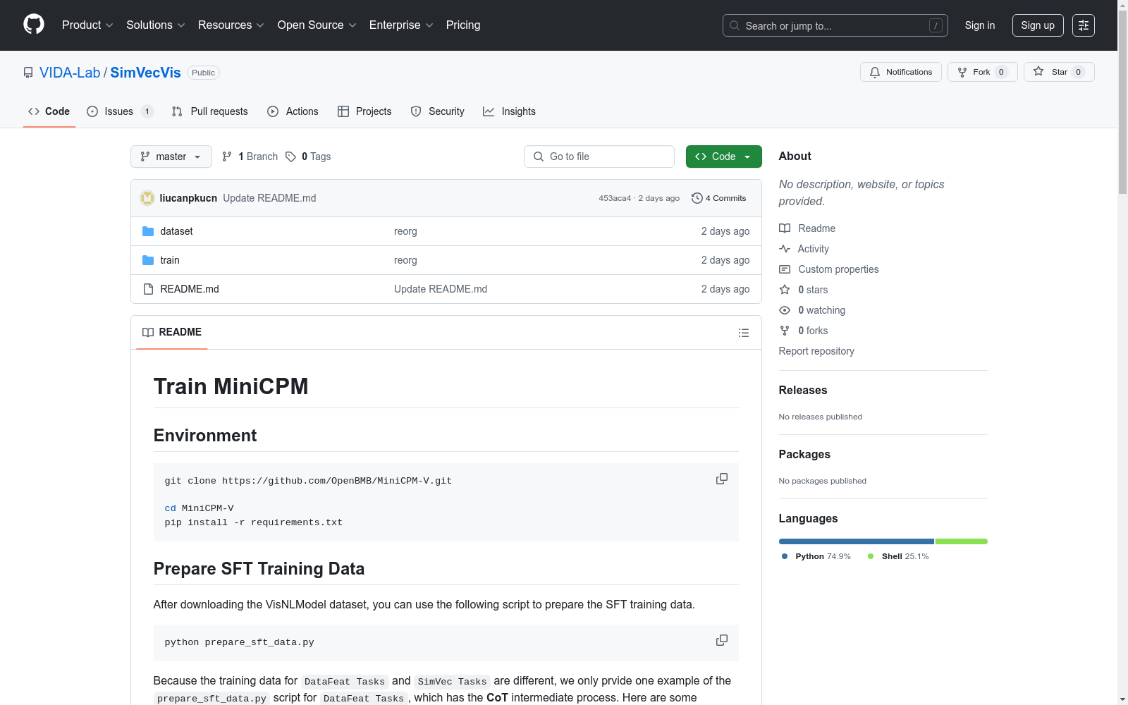Open the Update README.md commit message in file row
Image resolution: width=1128 pixels, height=705 pixels.
(x=441, y=289)
